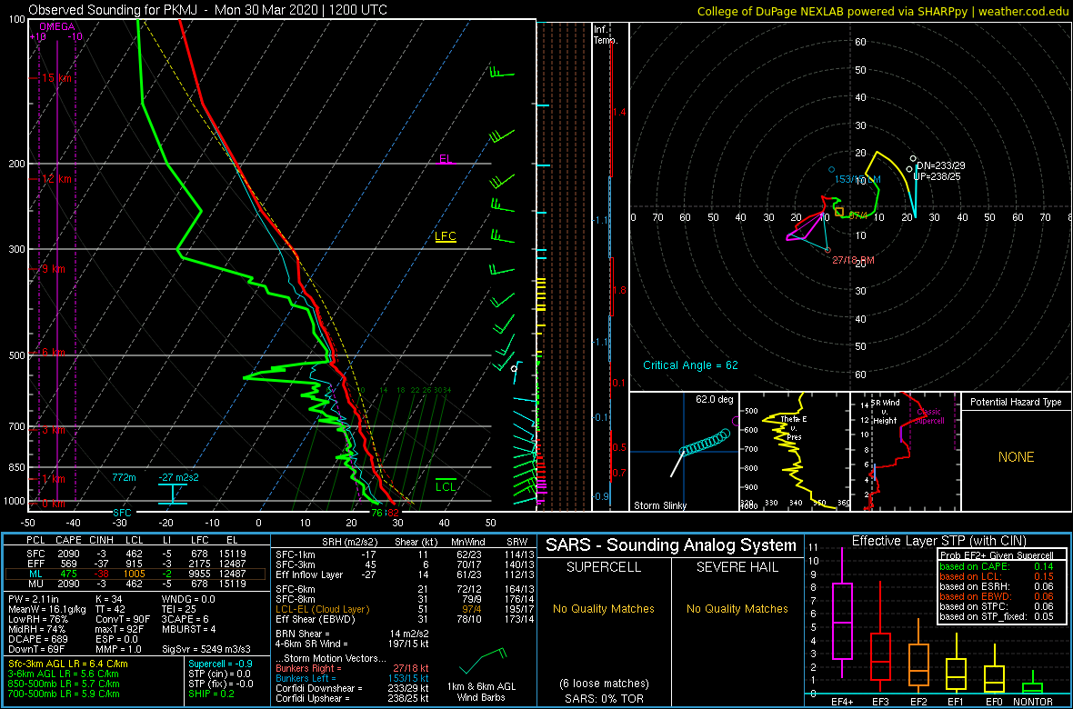Click the 'Bunkers Right = 27/18 kt' line
The image size is (1073, 709).
(x=352, y=667)
